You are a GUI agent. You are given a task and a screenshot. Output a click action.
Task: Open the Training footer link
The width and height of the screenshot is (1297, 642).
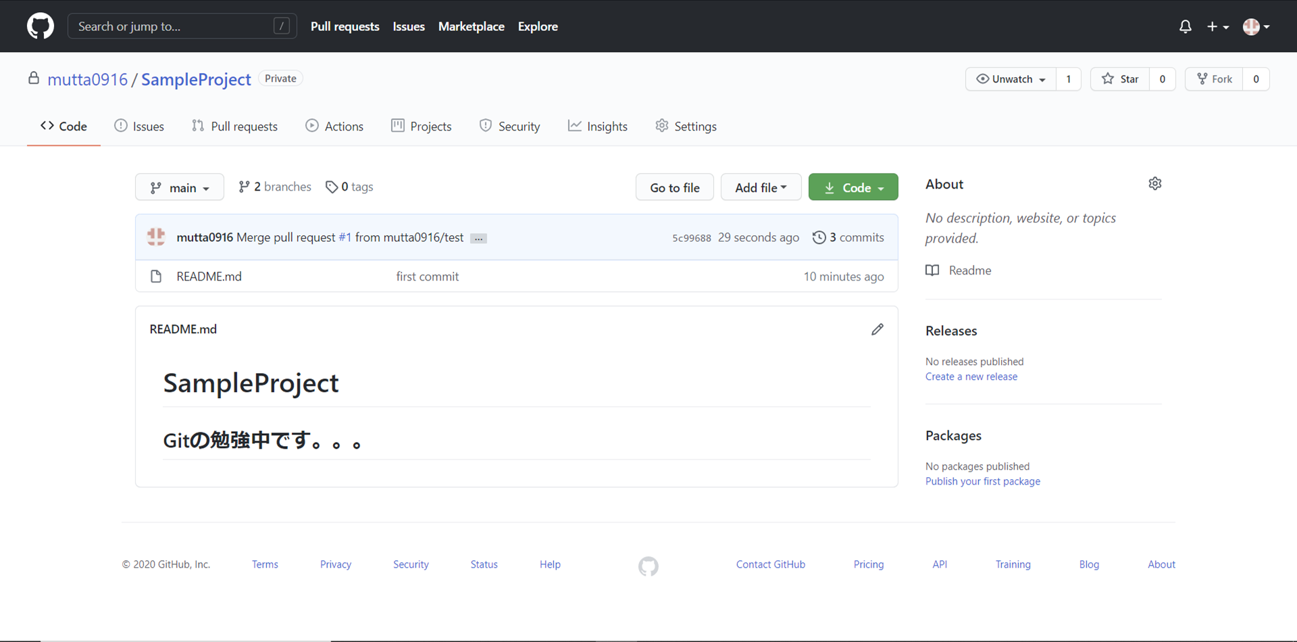click(x=1013, y=564)
